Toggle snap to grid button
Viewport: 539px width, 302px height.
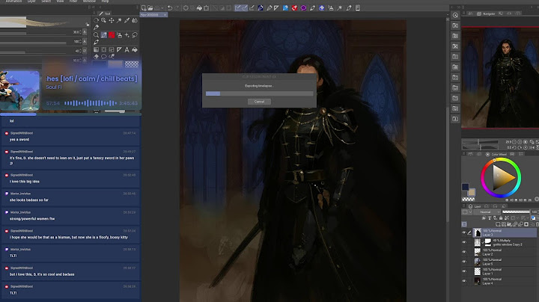(x=252, y=8)
